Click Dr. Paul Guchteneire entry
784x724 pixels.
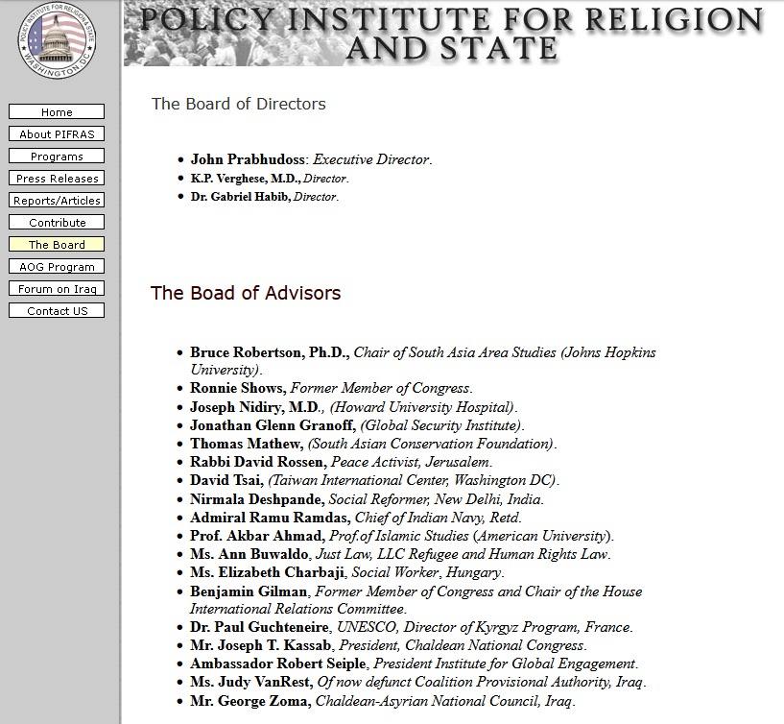click(412, 627)
